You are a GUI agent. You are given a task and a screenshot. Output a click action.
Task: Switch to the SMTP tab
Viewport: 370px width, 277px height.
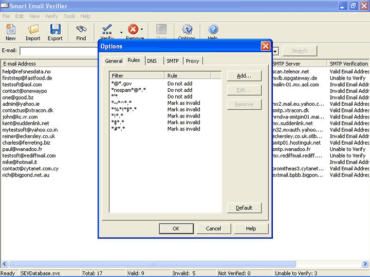click(x=173, y=61)
